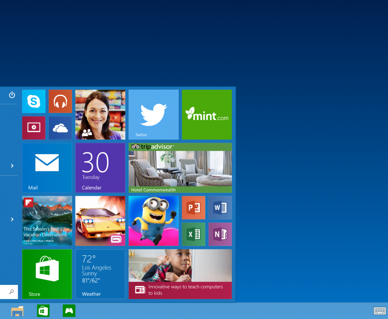This screenshot has width=388, height=319.
Task: Open the Calendar tile showing 30 Tuesday
Action: 100,168
